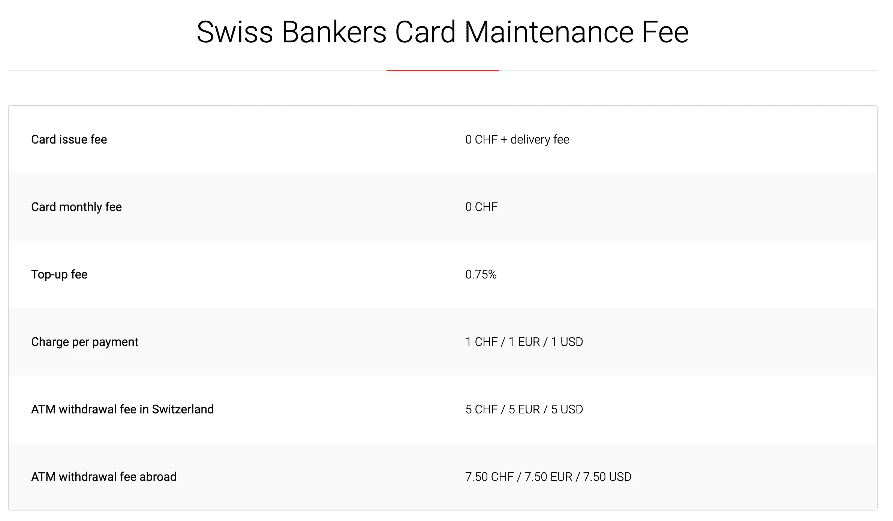Select the Top-up fee label
893x521 pixels.
(59, 274)
